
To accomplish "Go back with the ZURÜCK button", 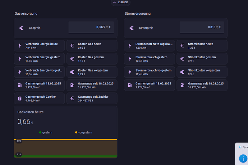I will (120, 3).
